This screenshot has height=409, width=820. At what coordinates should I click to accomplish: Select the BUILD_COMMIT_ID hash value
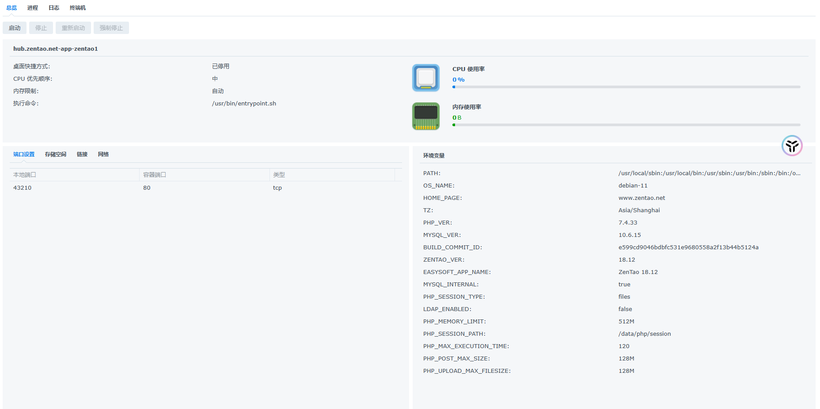pyautogui.click(x=688, y=247)
